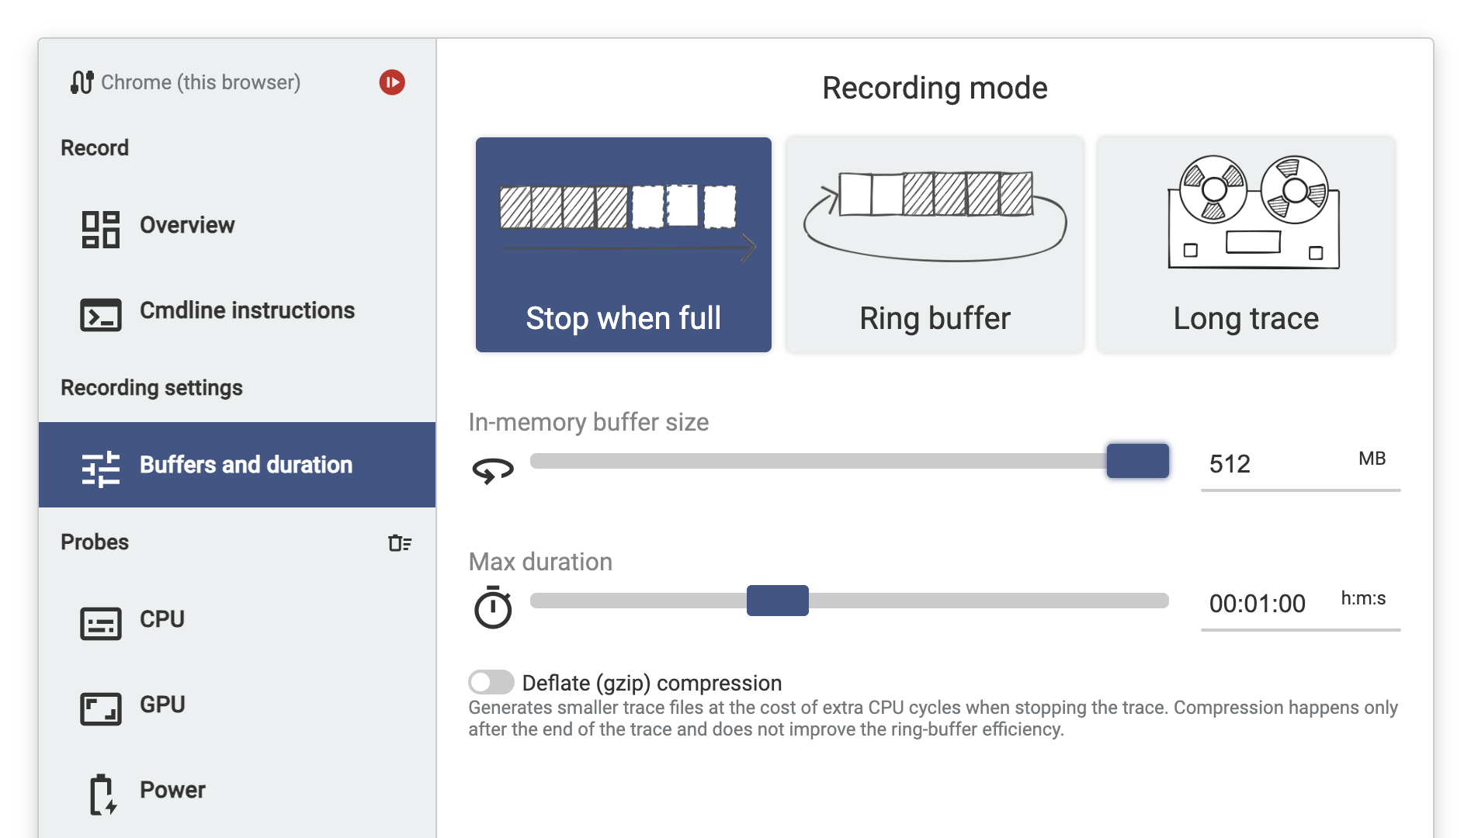Click the GPU probe icon
This screenshot has height=838, width=1478.
[x=101, y=708]
